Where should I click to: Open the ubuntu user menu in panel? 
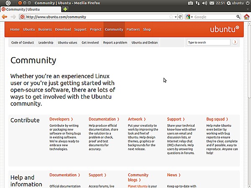pyautogui.click(x=236, y=3)
